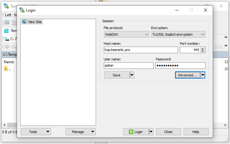The width and height of the screenshot is (230, 144).
Task: Open the Save button dropdown arrow
Action: click(x=132, y=75)
